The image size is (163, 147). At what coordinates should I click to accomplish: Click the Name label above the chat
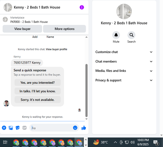50,37
